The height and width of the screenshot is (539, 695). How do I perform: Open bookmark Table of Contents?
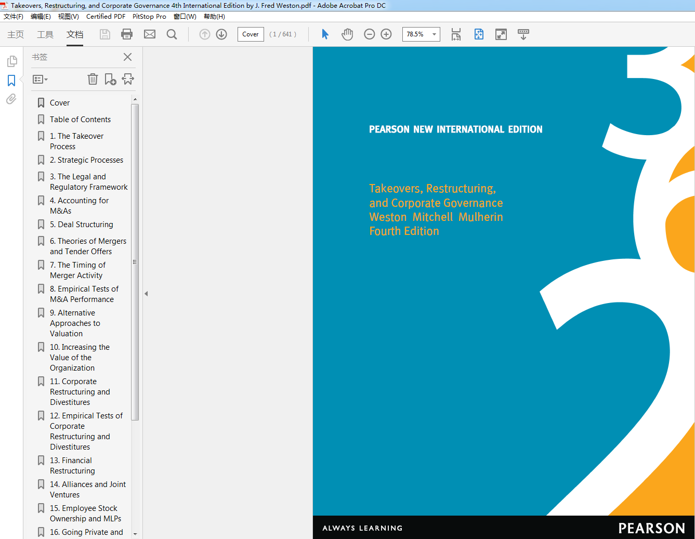(x=80, y=120)
